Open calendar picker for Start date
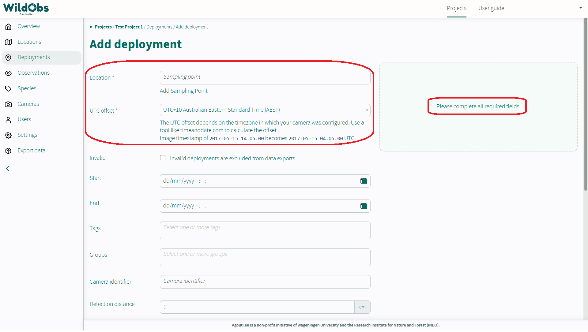Viewport: 588px width, 332px height. pos(364,181)
